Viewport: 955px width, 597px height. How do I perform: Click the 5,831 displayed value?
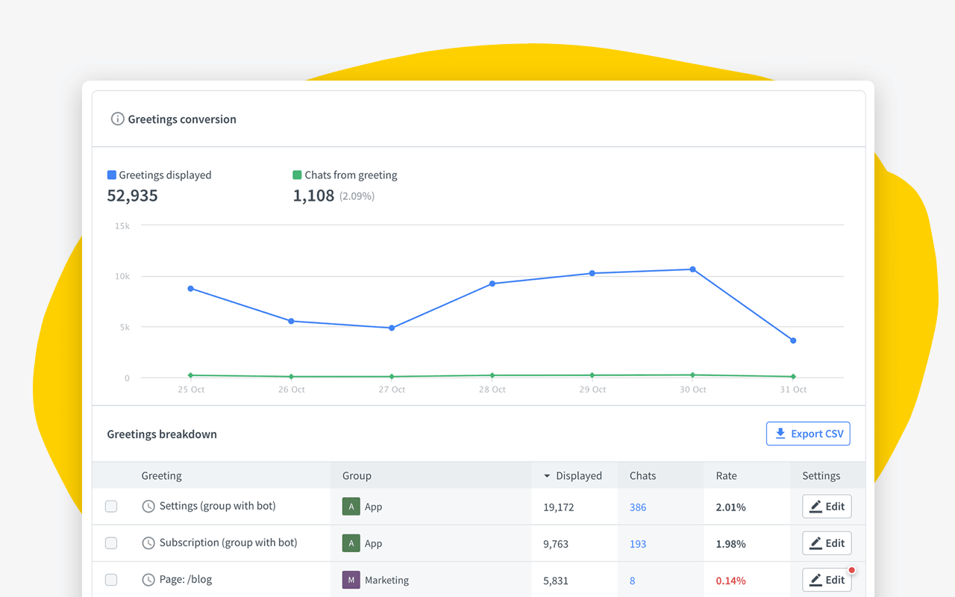pos(556,581)
